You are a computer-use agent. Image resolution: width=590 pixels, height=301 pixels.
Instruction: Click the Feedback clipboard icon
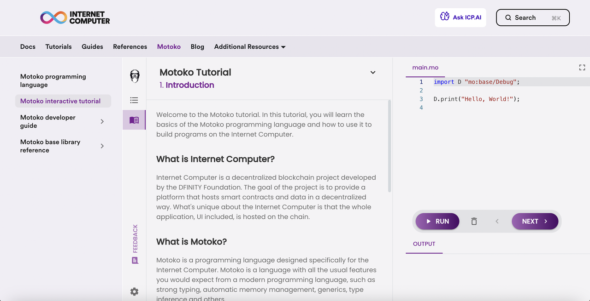click(x=135, y=260)
